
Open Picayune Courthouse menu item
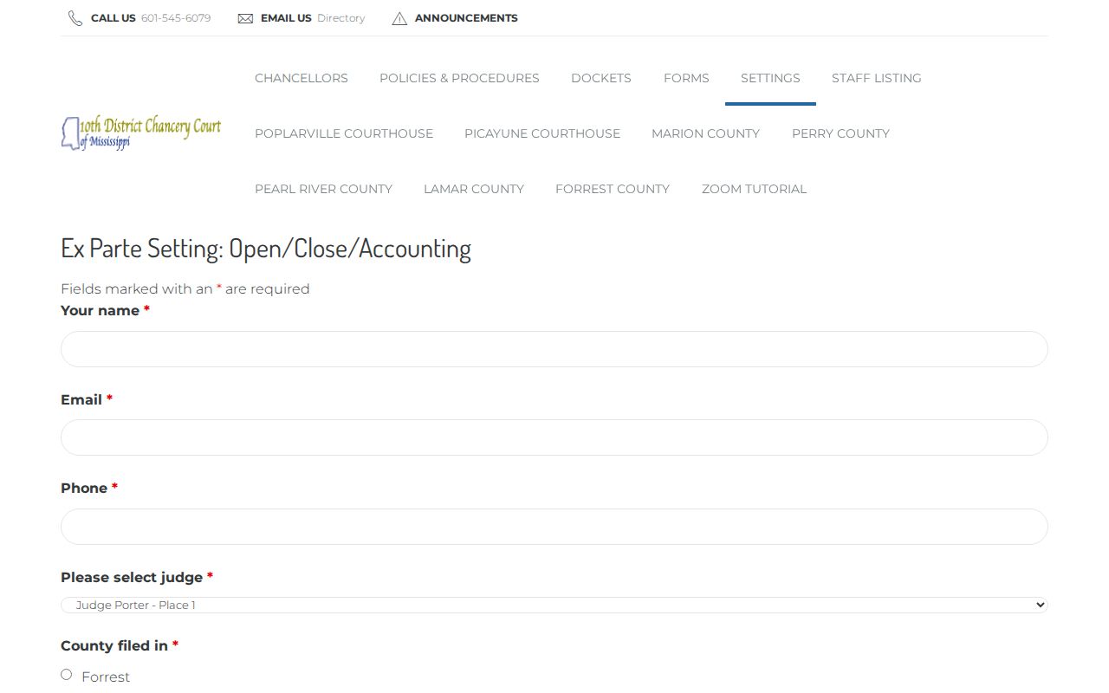pyautogui.click(x=542, y=133)
